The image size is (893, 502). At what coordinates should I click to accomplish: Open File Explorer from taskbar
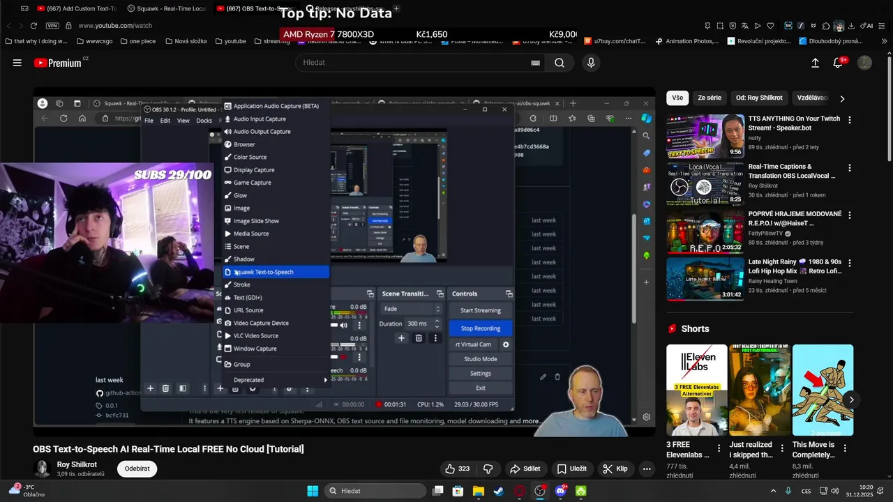[x=479, y=491]
